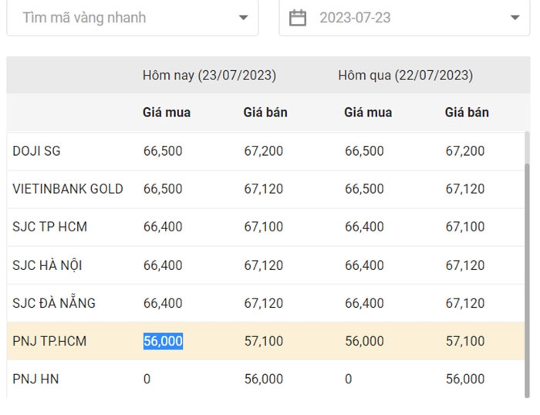
Task: Click DOJI SG today's sell price 67,200
Action: 264,151
